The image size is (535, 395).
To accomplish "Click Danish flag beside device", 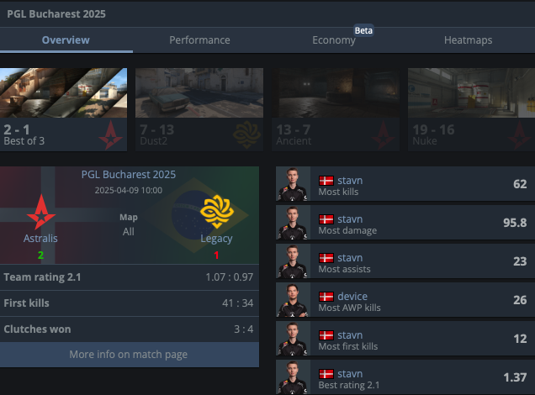I will coord(326,297).
